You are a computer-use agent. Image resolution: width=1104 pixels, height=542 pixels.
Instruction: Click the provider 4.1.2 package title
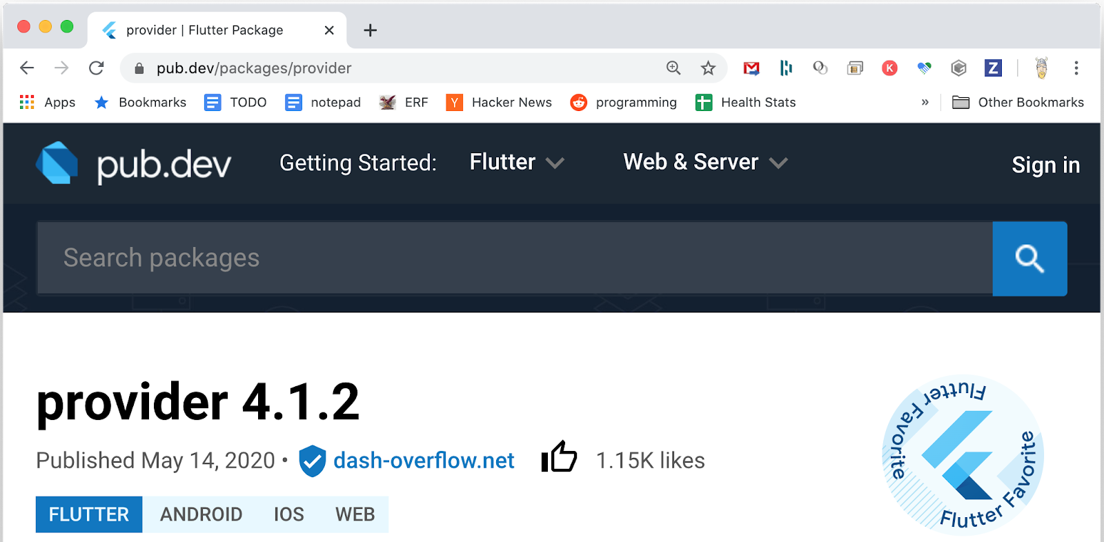coord(198,402)
